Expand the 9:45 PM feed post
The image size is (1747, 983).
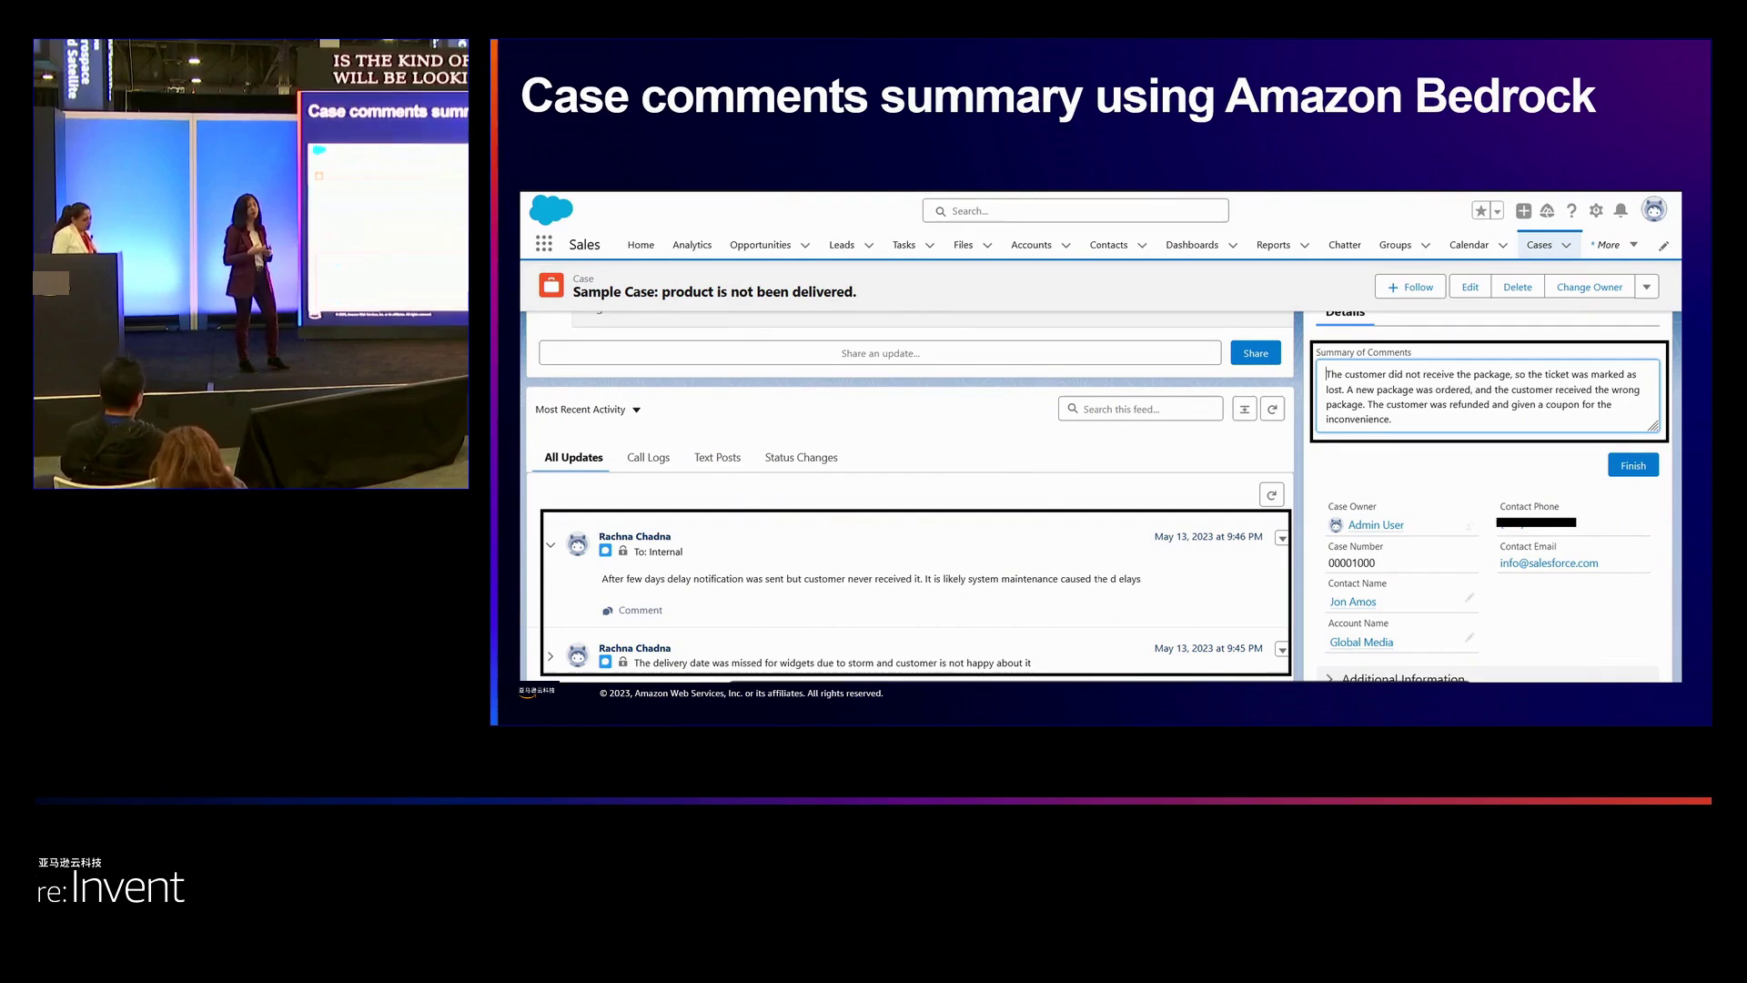[550, 656]
